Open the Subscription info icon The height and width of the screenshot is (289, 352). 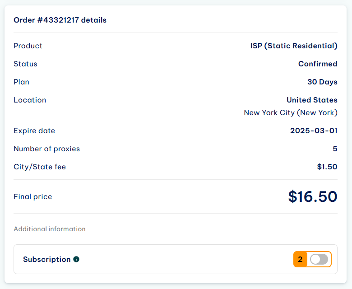[x=76, y=259]
